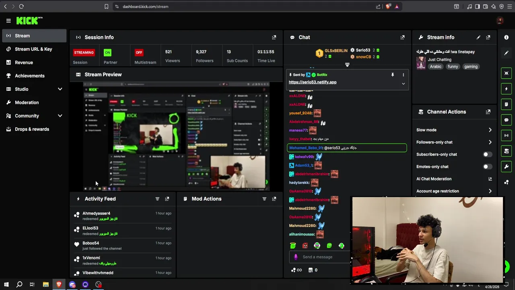Toggle the activity feed lightning widget button
Screen dimensions: 515x290
pyautogui.click(x=506, y=89)
